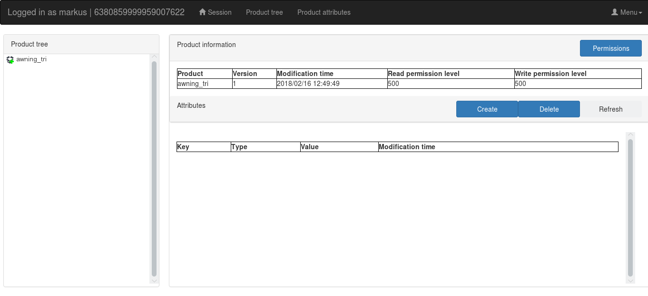Click the attributes panel scrollbar thumb

coord(630,208)
